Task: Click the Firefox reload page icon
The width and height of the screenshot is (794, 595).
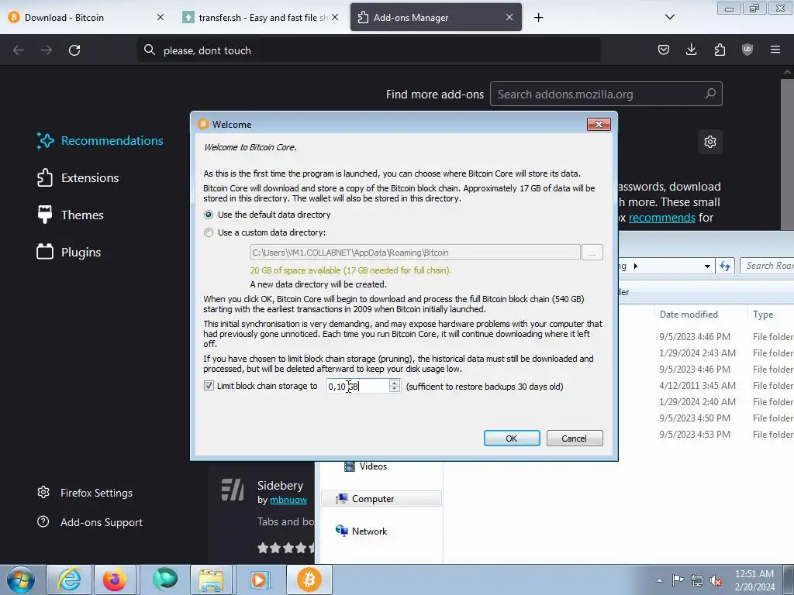Action: tap(74, 50)
